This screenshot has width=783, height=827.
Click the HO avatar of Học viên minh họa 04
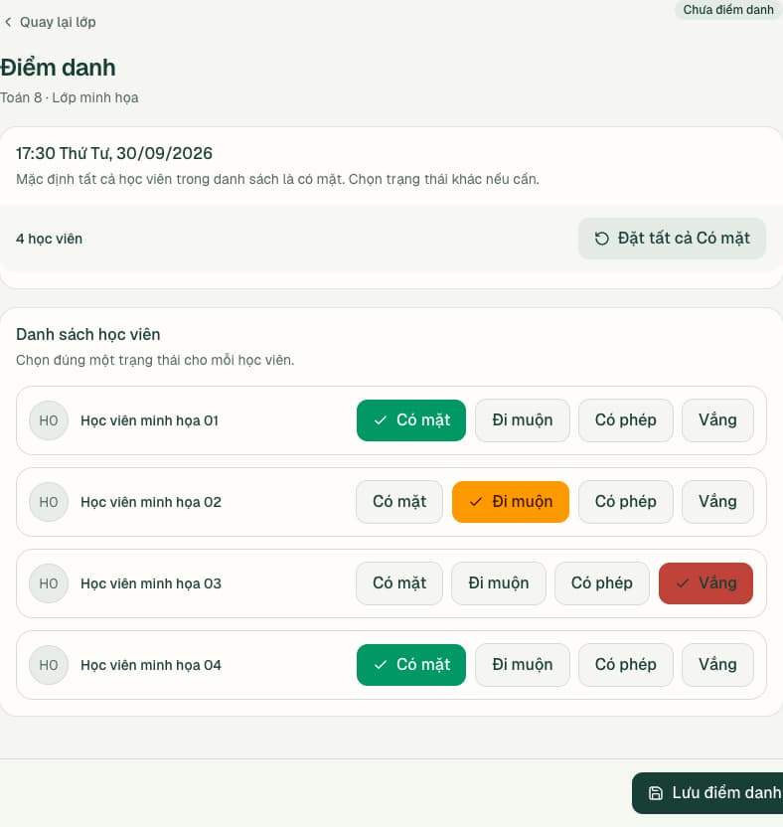click(49, 665)
